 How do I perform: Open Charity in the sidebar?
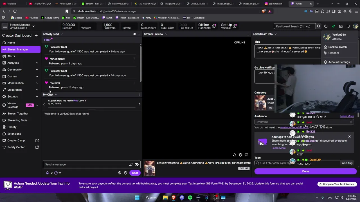pyautogui.click(x=20, y=127)
